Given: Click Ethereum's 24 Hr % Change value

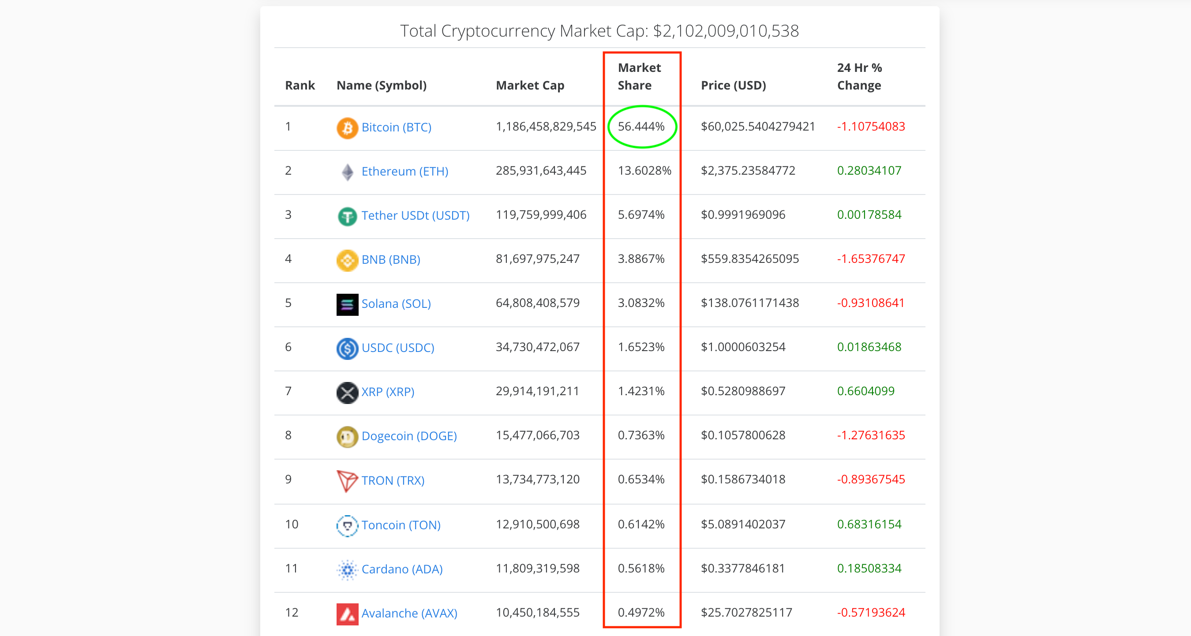Looking at the screenshot, I should (x=869, y=170).
